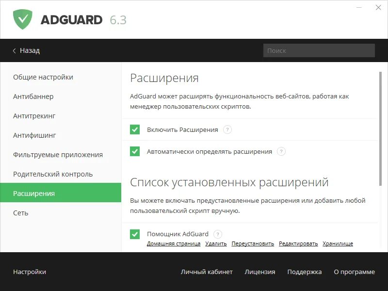Screen dimensions: 388x291
Task: Focus the Поиск search field
Action: point(319,50)
